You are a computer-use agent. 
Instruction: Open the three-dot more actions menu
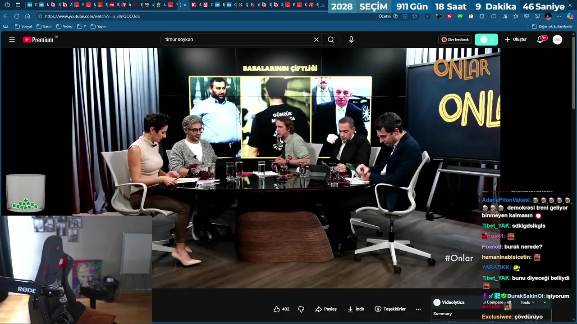(x=418, y=309)
